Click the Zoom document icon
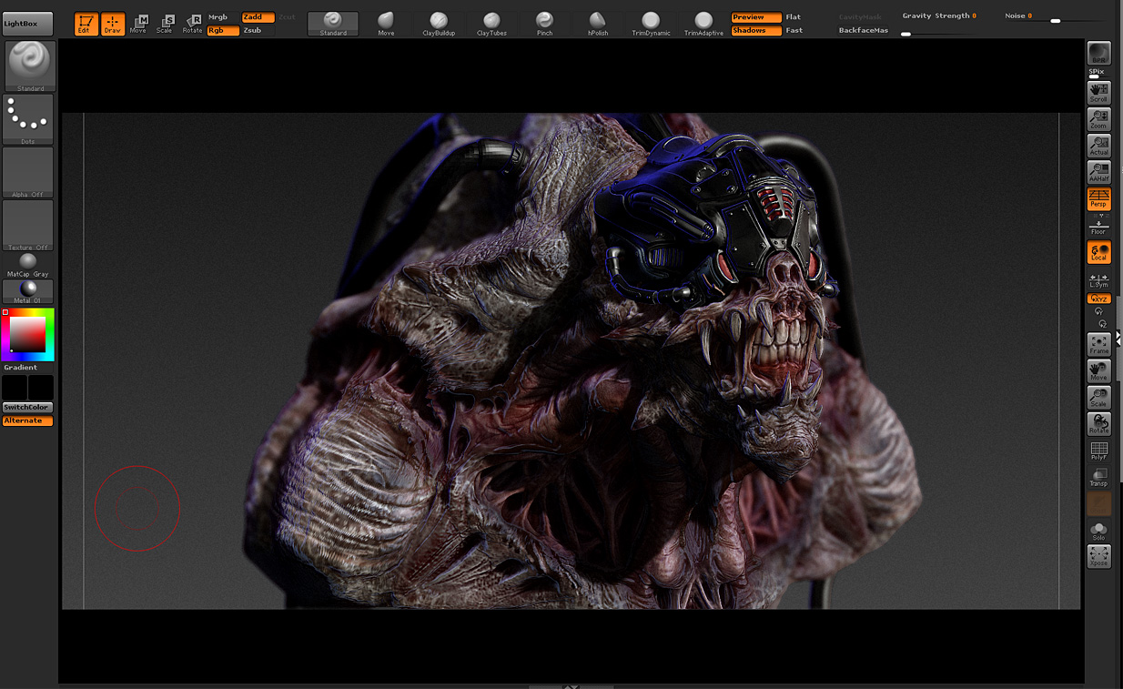 (x=1099, y=119)
